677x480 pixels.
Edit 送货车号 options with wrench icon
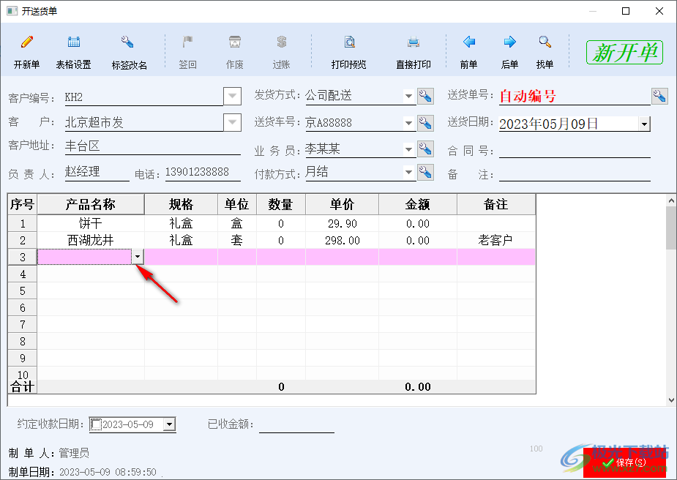pos(426,124)
